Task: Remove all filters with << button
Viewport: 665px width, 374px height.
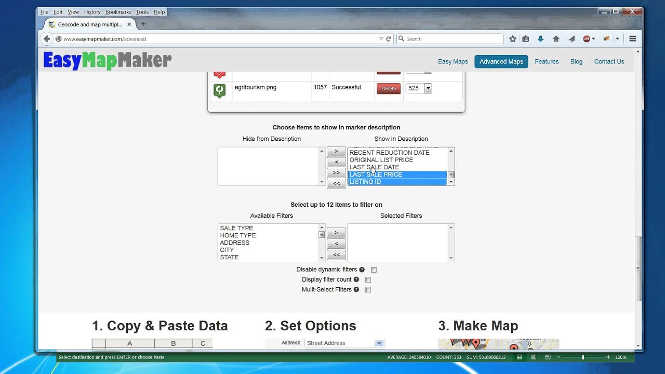Action: (x=336, y=255)
